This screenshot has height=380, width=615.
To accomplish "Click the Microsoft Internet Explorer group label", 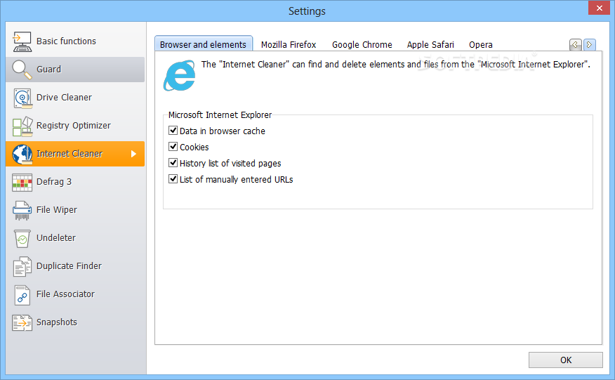I will click(220, 115).
